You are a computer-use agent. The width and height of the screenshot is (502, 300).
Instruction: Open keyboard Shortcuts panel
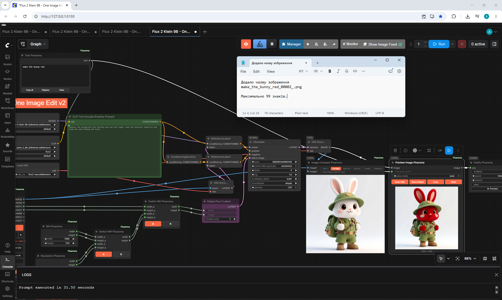tap(8, 277)
